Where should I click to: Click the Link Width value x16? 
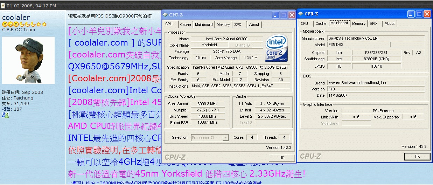(356, 117)
